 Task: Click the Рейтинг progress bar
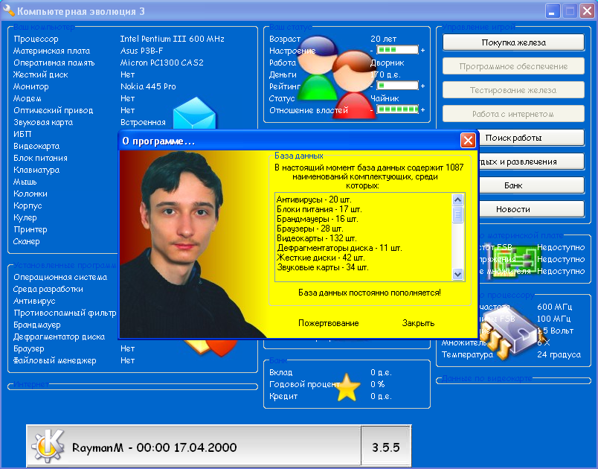tap(397, 86)
